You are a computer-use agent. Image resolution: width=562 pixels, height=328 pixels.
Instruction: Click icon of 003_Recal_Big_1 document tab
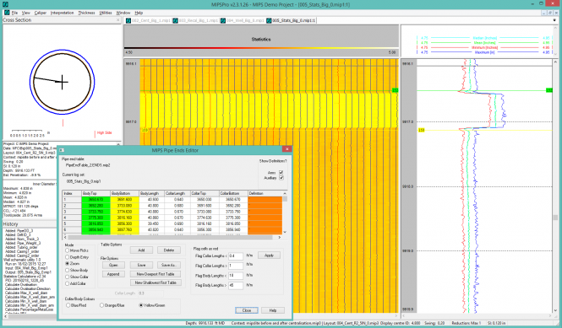175,20
